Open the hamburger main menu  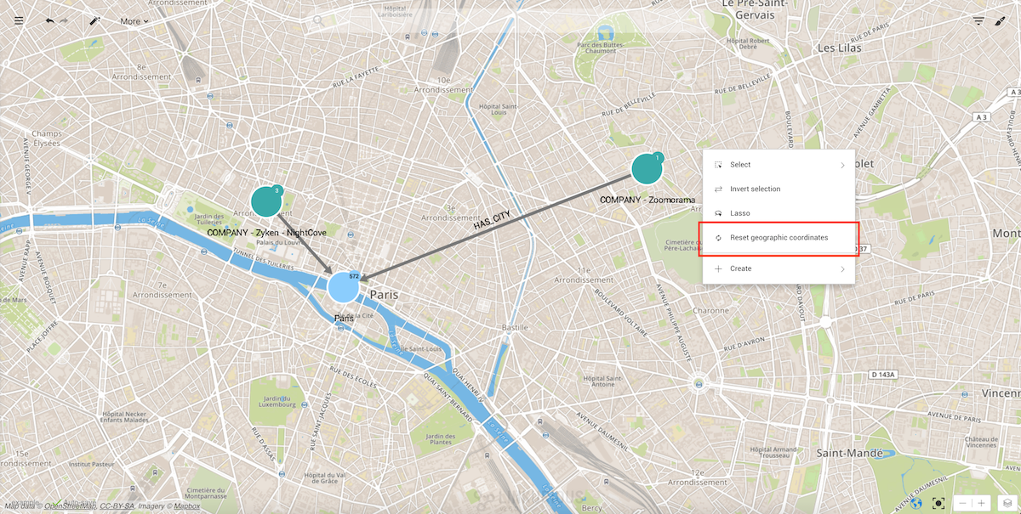pos(19,20)
